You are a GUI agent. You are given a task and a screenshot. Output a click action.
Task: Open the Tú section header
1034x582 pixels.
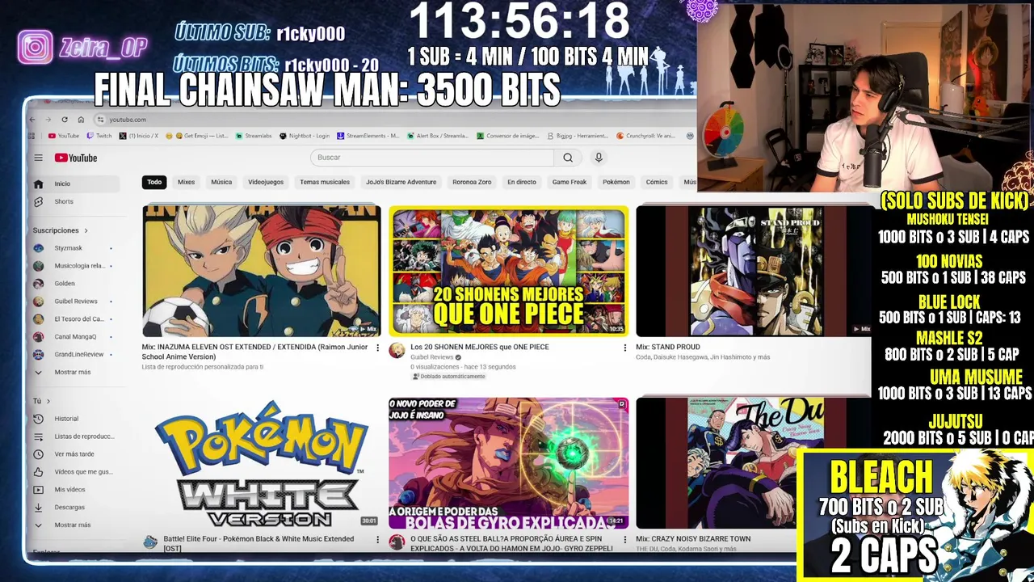41,401
